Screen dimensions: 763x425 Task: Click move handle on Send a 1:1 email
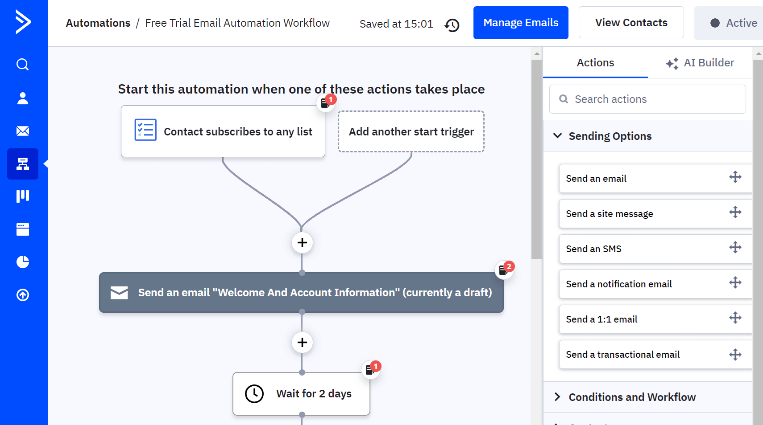click(x=735, y=318)
